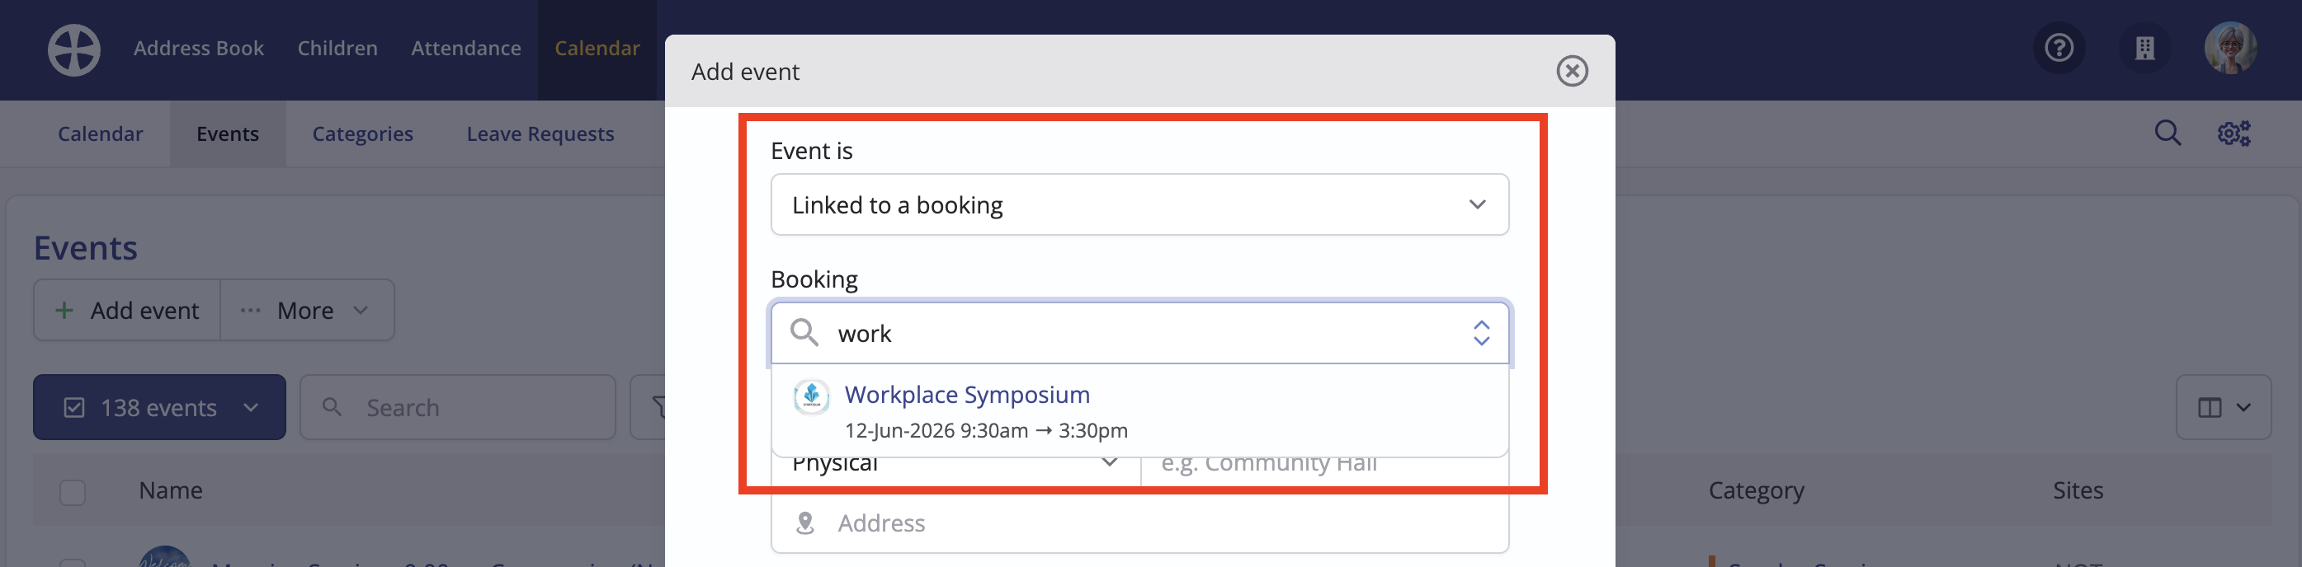Open the Attendance menu item

(465, 49)
